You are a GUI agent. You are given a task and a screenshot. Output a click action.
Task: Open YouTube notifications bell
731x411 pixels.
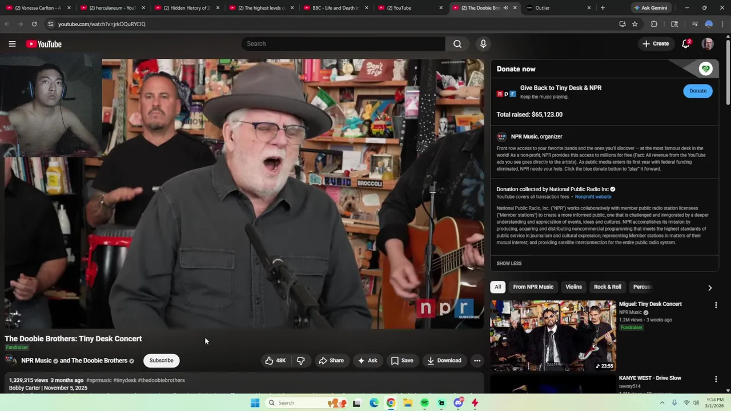coord(686,44)
